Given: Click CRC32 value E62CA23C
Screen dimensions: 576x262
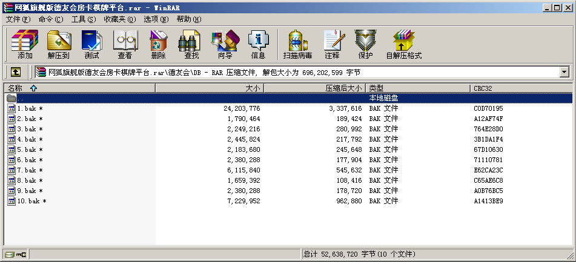Looking at the screenshot, I should click(x=489, y=170).
